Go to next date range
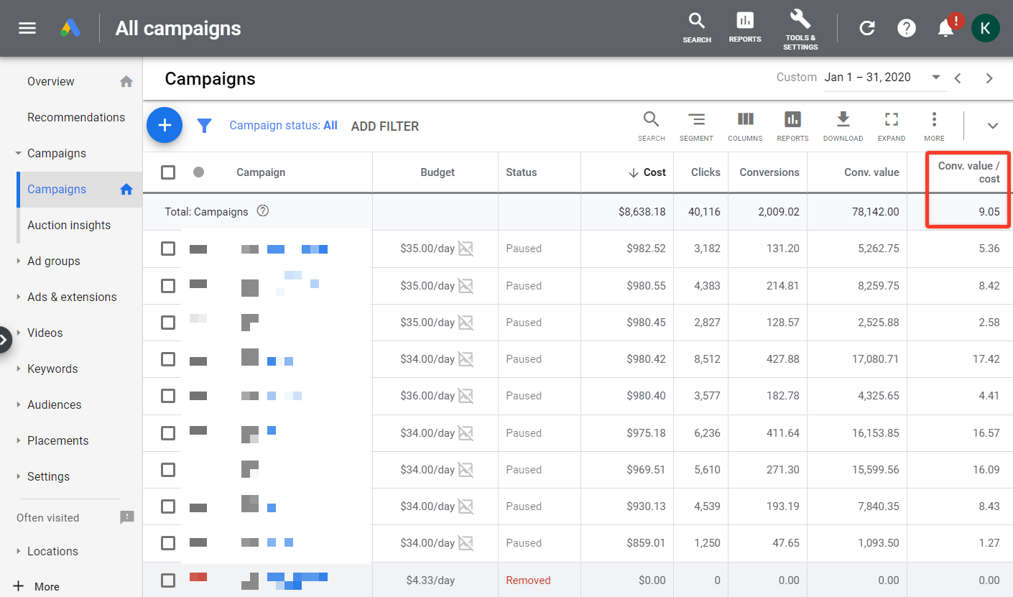This screenshot has width=1013, height=597. coord(989,78)
